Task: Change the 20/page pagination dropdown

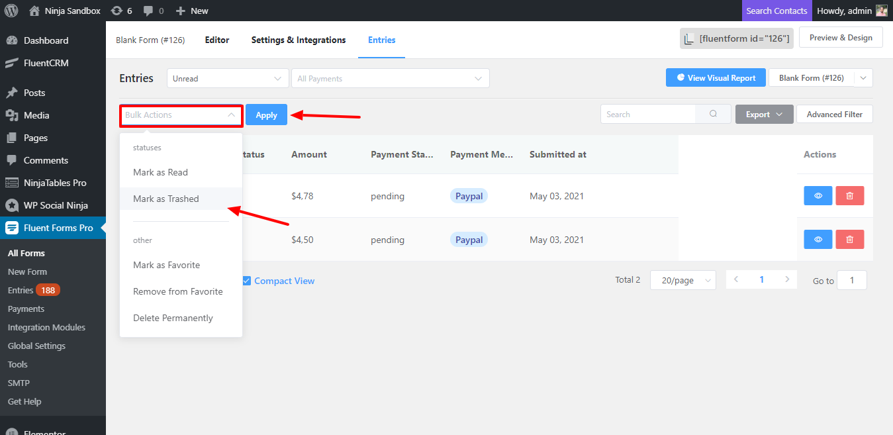Action: coord(683,280)
